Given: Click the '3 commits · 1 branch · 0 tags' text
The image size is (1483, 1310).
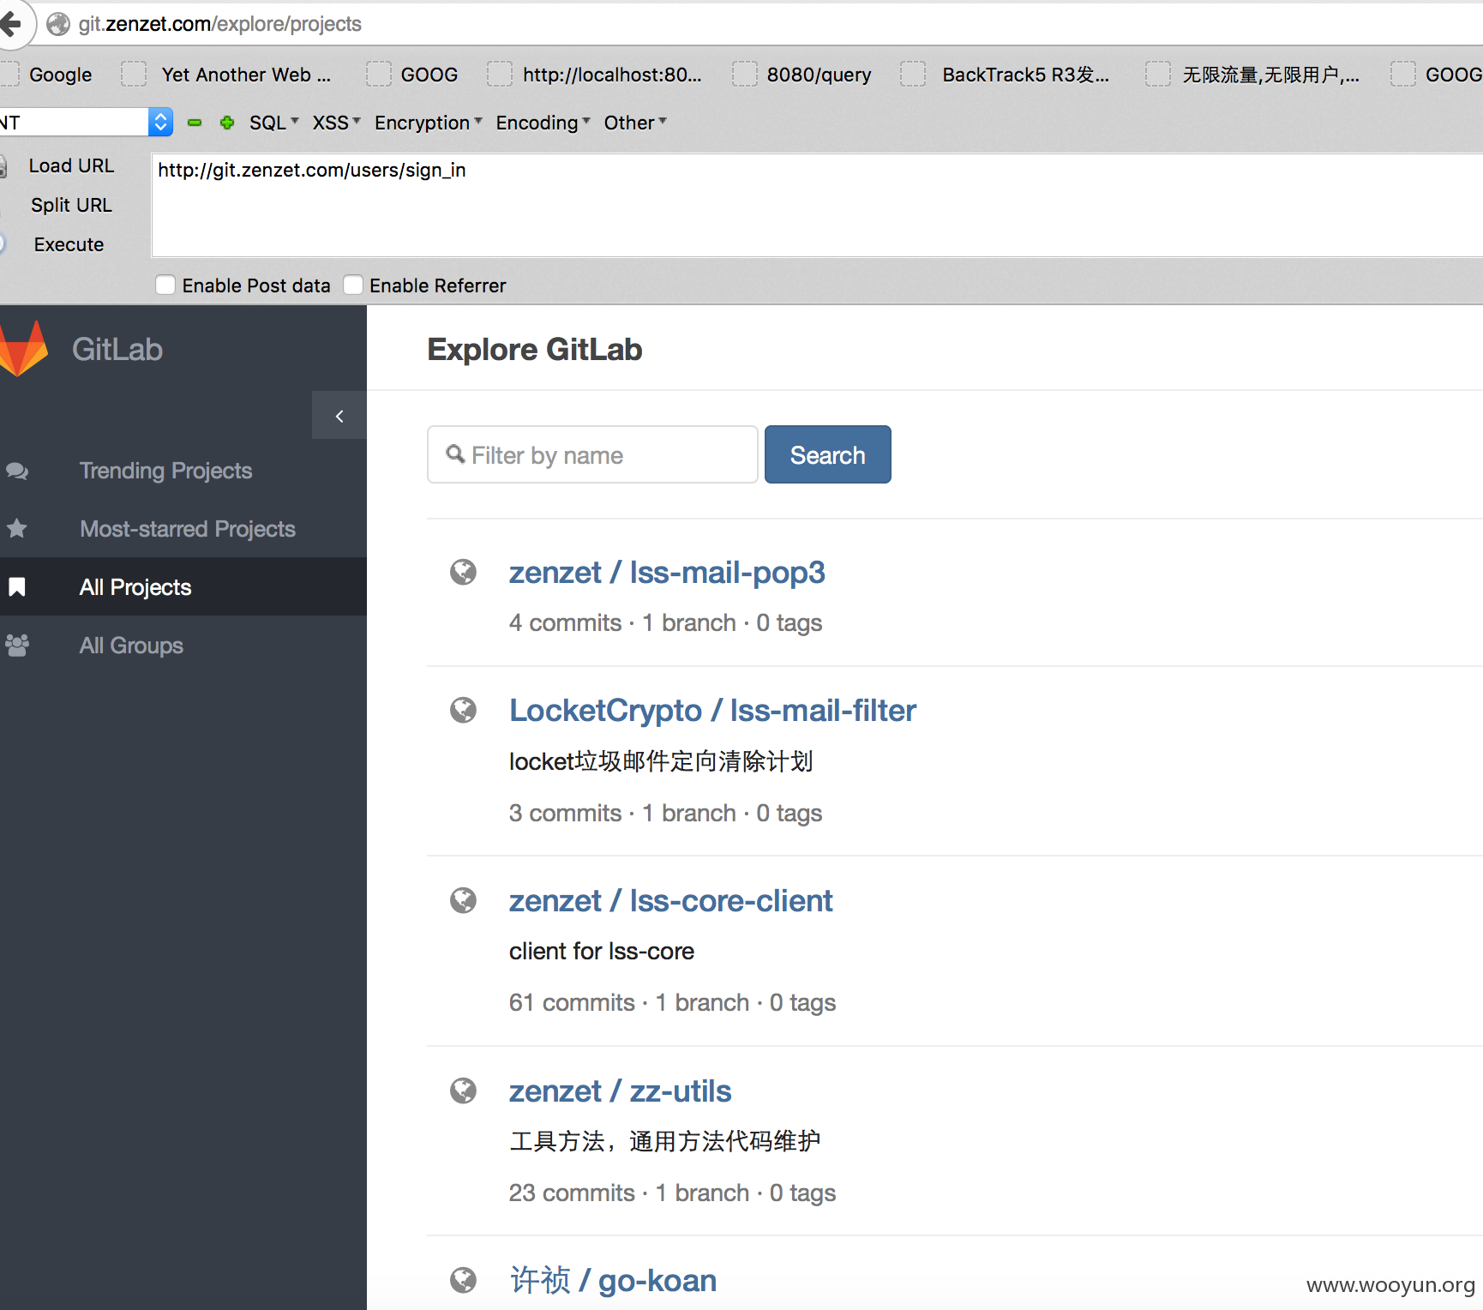Looking at the screenshot, I should 665,813.
